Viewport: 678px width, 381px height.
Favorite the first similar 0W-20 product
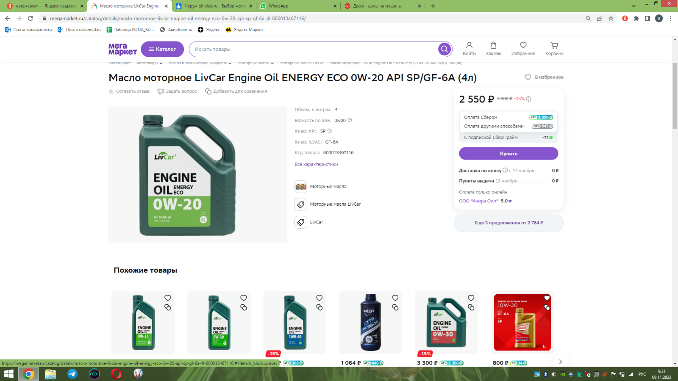pyautogui.click(x=168, y=298)
